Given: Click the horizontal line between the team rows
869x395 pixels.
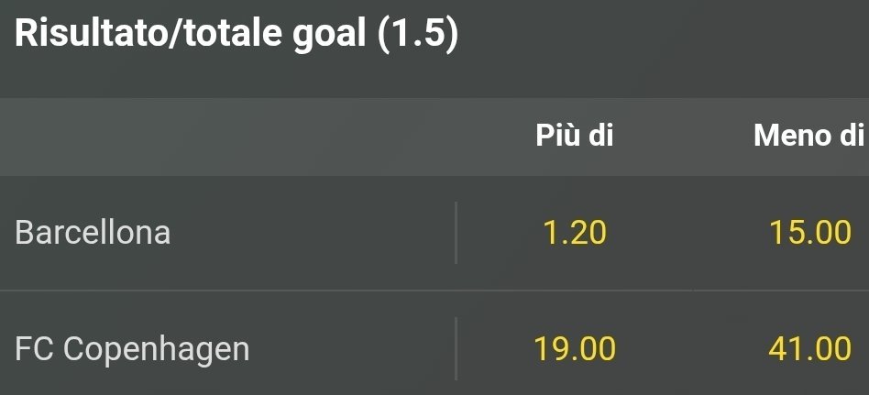Looking at the screenshot, I should [x=434, y=291].
